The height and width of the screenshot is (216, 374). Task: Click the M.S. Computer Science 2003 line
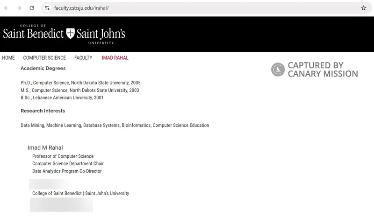80,90
